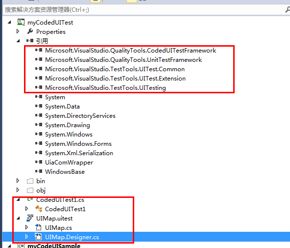Select the System.Xml.Serialization reference
This screenshot has height=248, width=290.
[x=79, y=153]
